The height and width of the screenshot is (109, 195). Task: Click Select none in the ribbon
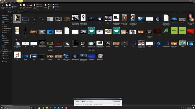pos(56,6)
